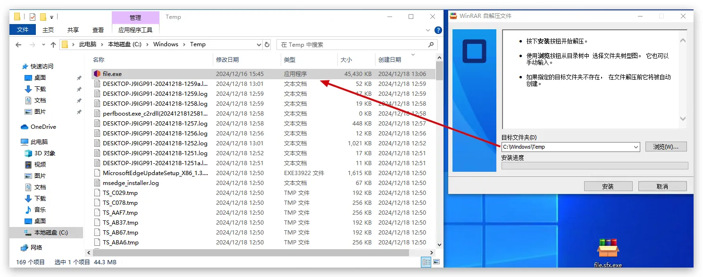Click the properties checkmark icon in title bar
703x277 pixels.
33,17
